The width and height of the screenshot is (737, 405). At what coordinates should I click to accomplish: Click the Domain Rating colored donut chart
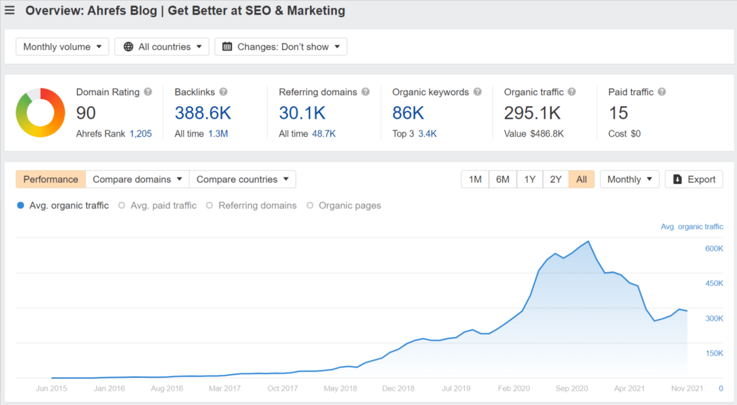(x=40, y=112)
